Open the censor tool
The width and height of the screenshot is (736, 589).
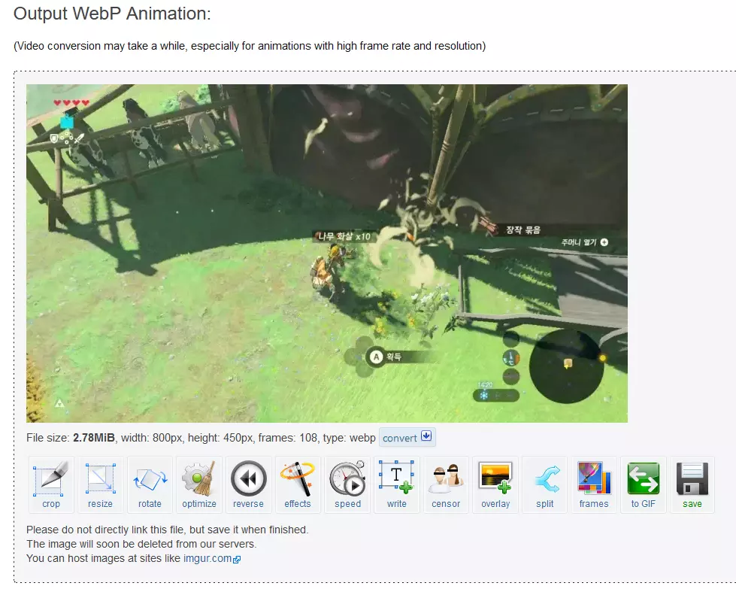(x=446, y=484)
